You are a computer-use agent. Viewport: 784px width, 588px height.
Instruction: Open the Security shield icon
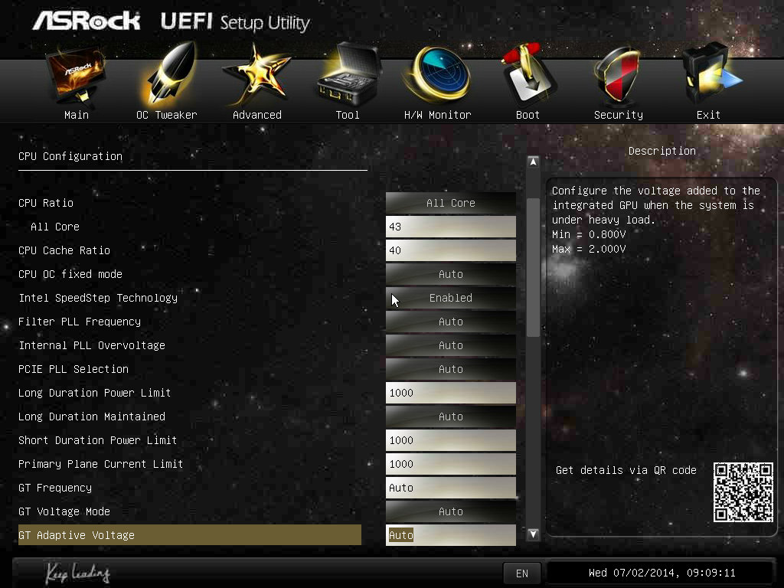click(x=618, y=75)
